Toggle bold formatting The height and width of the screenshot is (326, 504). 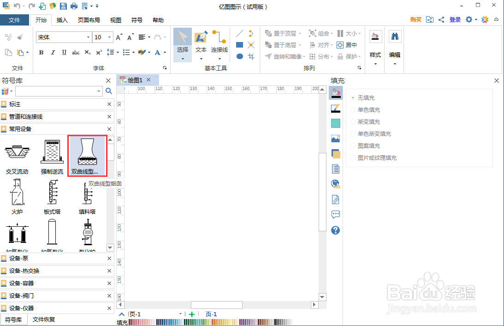pos(41,53)
